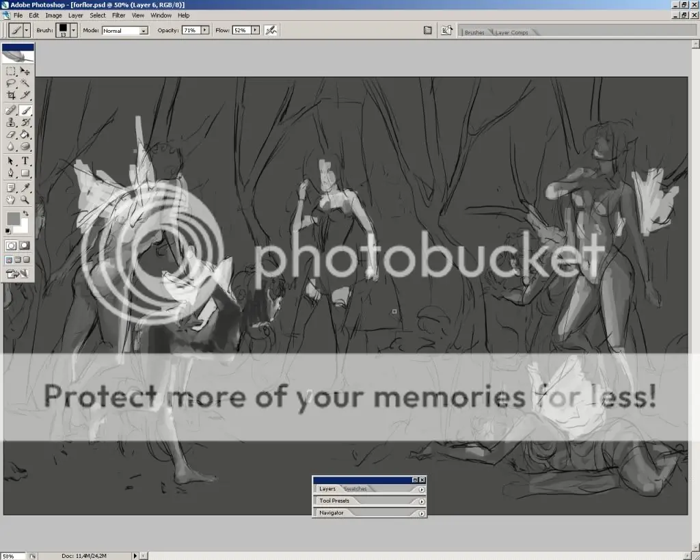Viewport: 700px width, 560px height.
Task: Open the Edit menu
Action: (34, 15)
